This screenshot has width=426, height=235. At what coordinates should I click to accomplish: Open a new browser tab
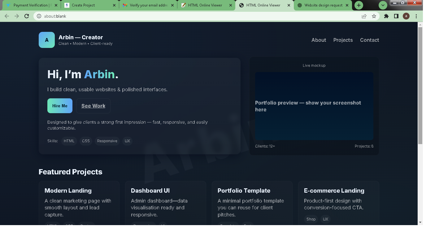[x=358, y=5]
